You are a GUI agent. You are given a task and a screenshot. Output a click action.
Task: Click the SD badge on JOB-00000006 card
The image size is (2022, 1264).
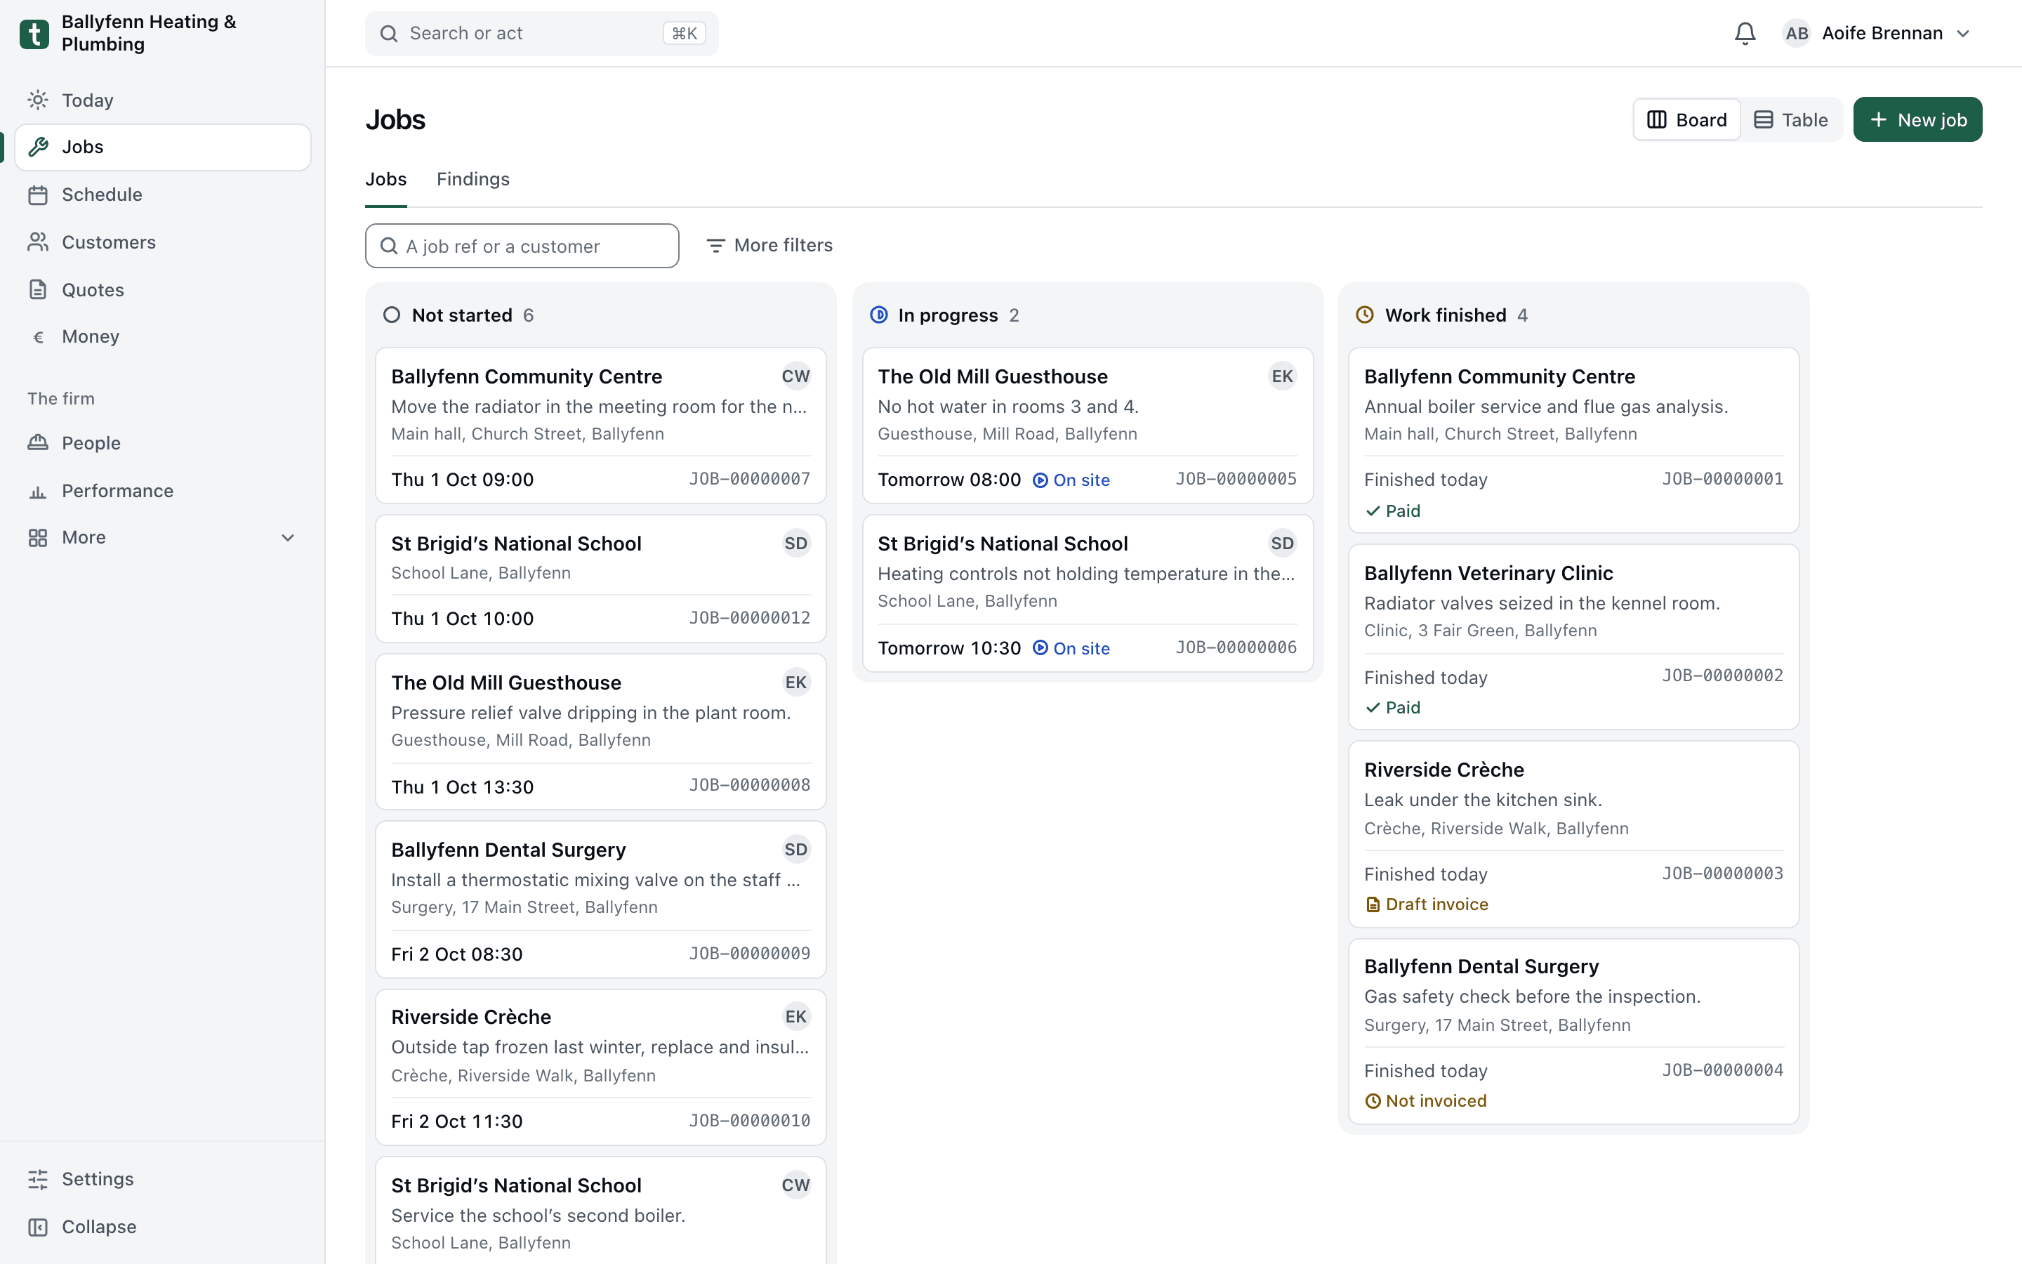1282,544
